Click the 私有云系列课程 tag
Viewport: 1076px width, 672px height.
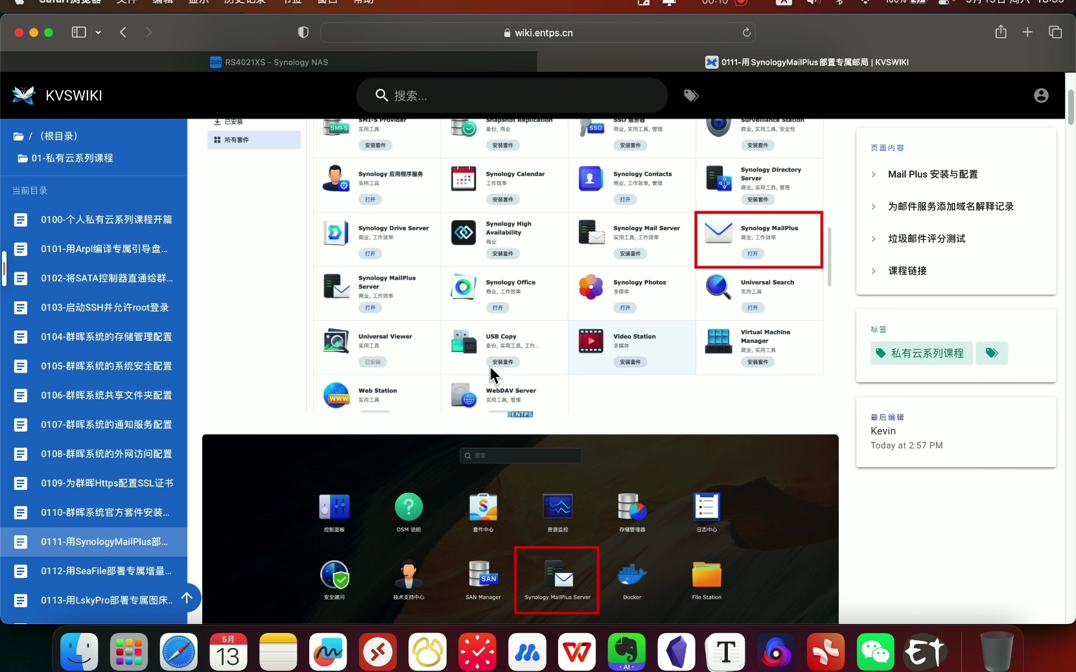(x=921, y=353)
